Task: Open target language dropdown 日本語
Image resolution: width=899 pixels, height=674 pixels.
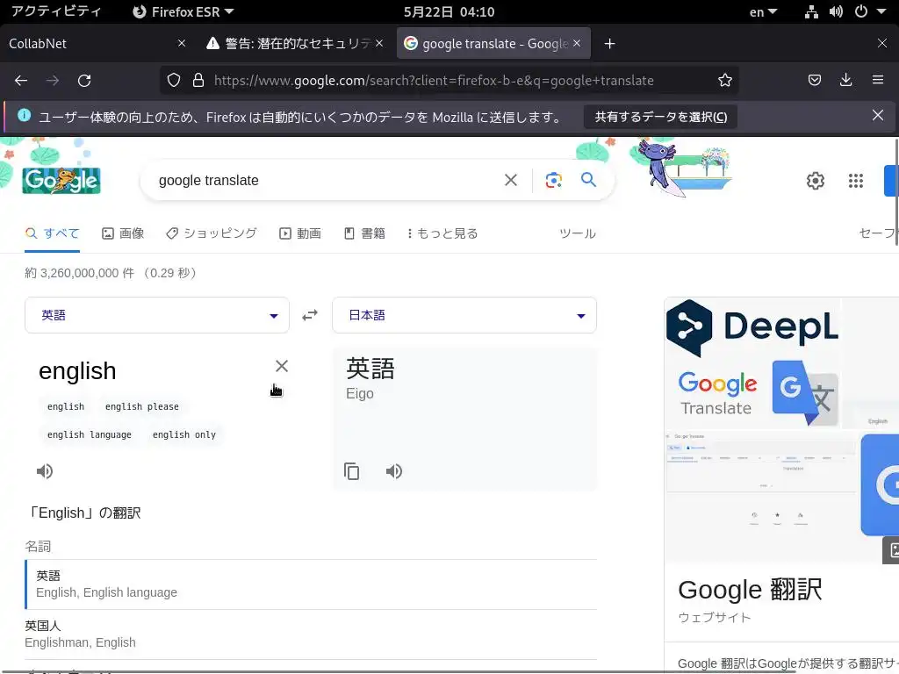Action: pyautogui.click(x=464, y=315)
